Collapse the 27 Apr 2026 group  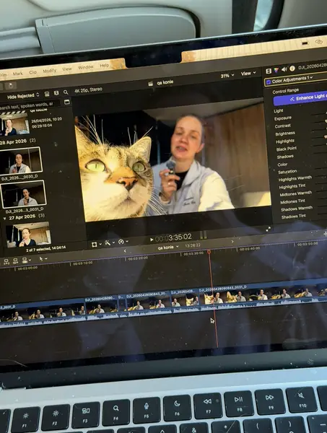tap(5, 219)
